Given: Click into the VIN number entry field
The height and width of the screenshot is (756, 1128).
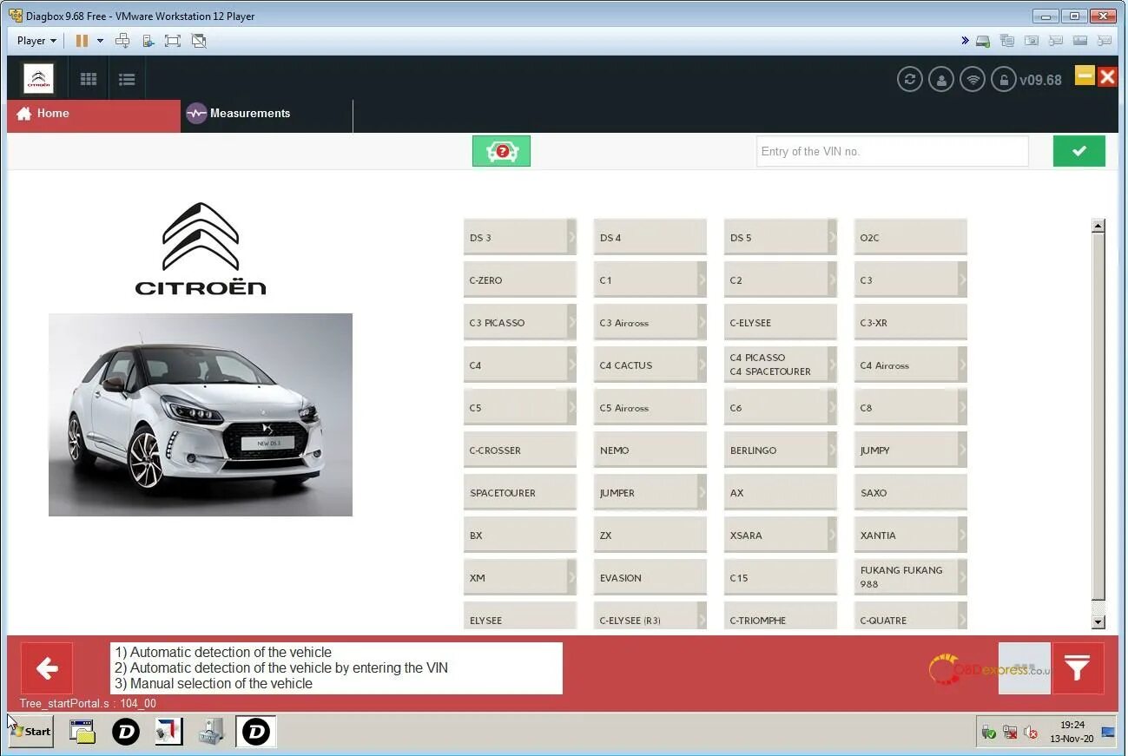Looking at the screenshot, I should point(893,151).
